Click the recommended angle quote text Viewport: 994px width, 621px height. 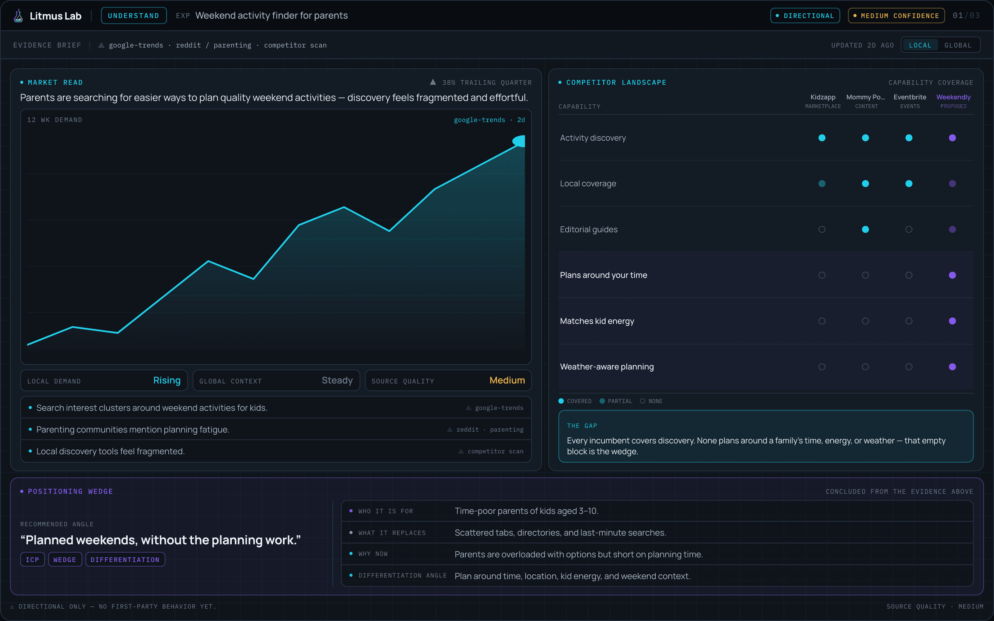161,540
